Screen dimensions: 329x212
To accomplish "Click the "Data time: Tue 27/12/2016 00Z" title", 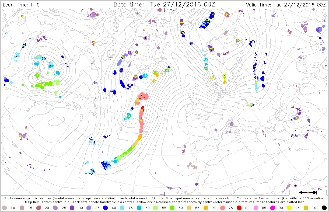I will point(164,4).
